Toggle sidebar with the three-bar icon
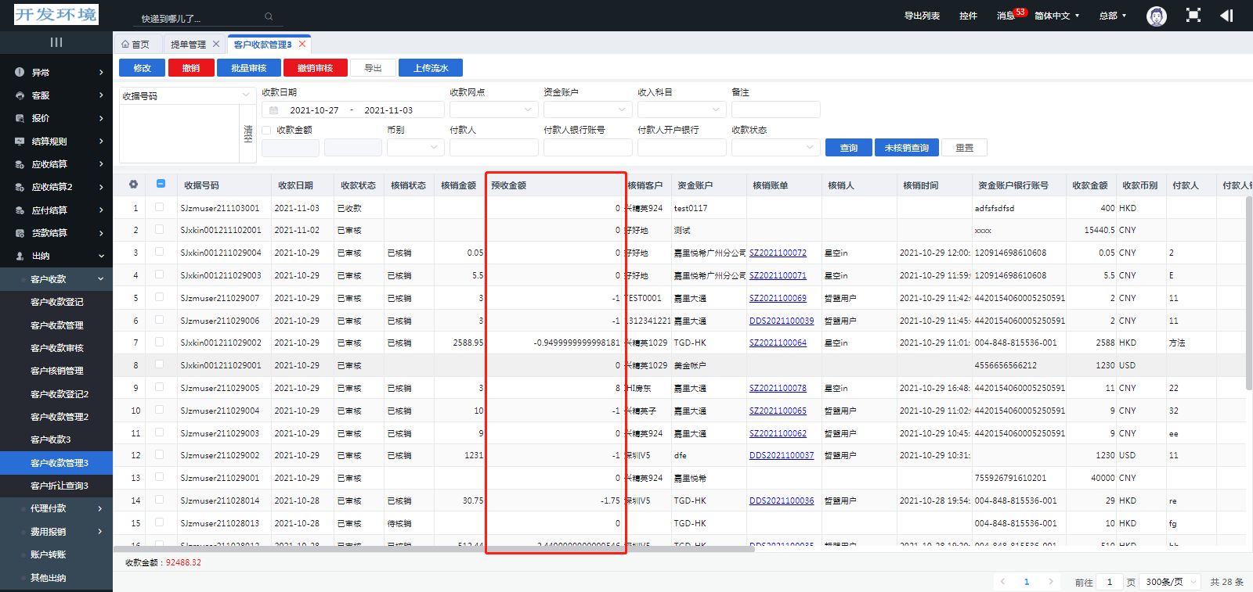 (56, 42)
